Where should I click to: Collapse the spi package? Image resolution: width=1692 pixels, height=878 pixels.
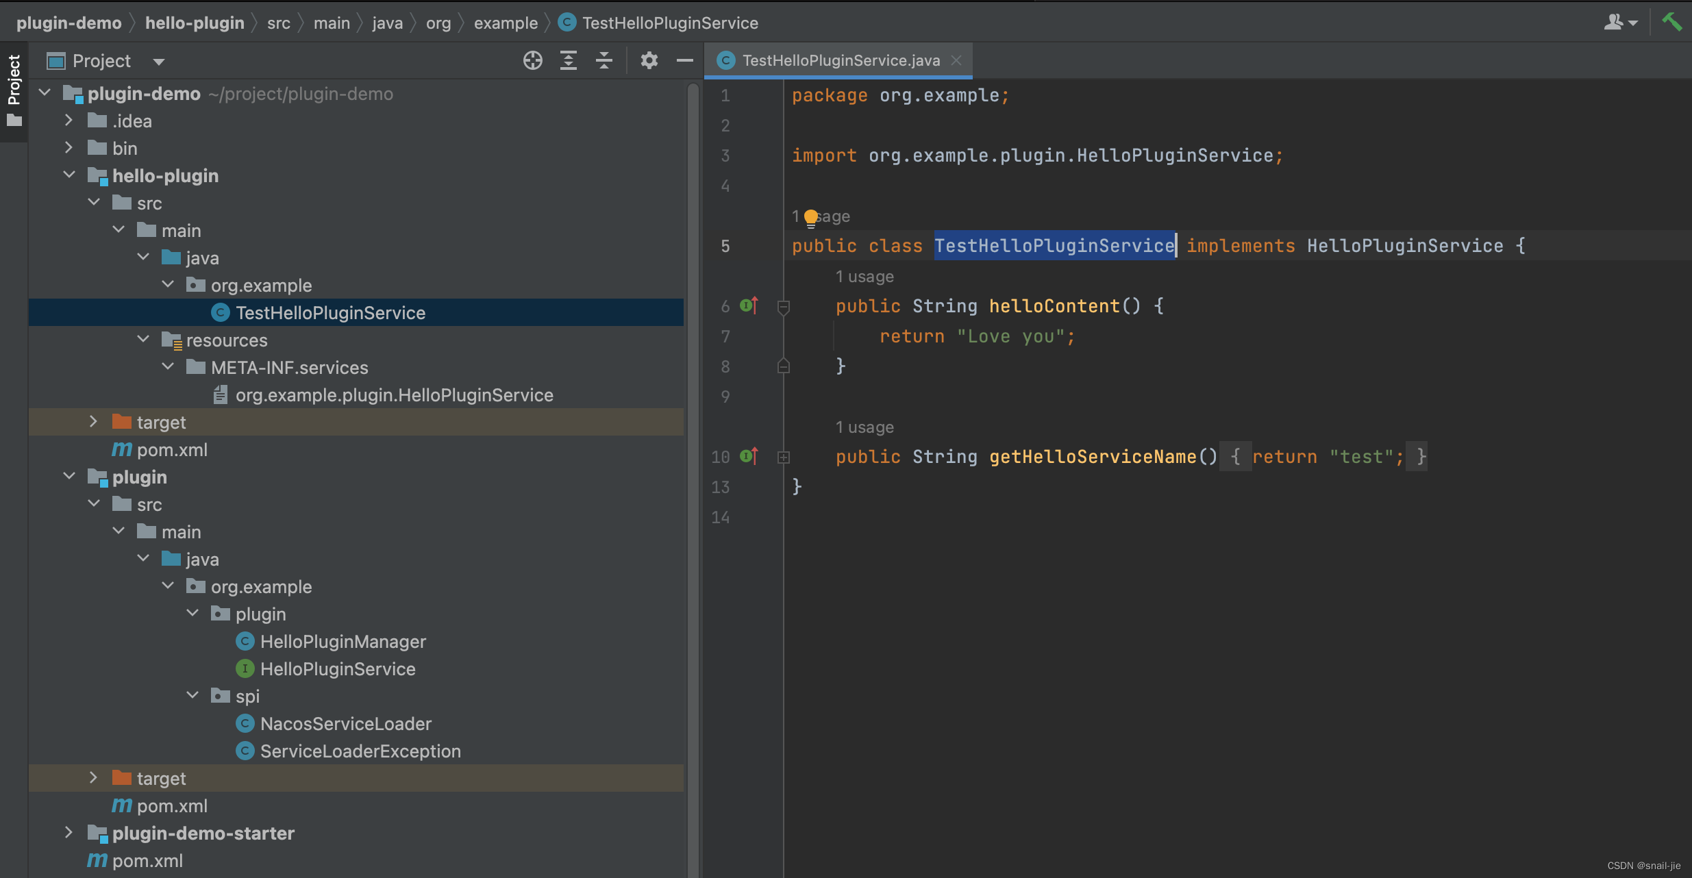click(x=192, y=696)
